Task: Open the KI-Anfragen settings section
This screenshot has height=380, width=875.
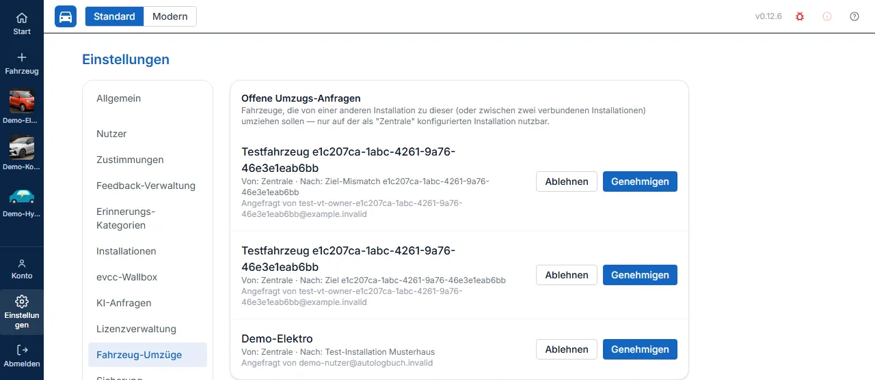Action: 148,303
